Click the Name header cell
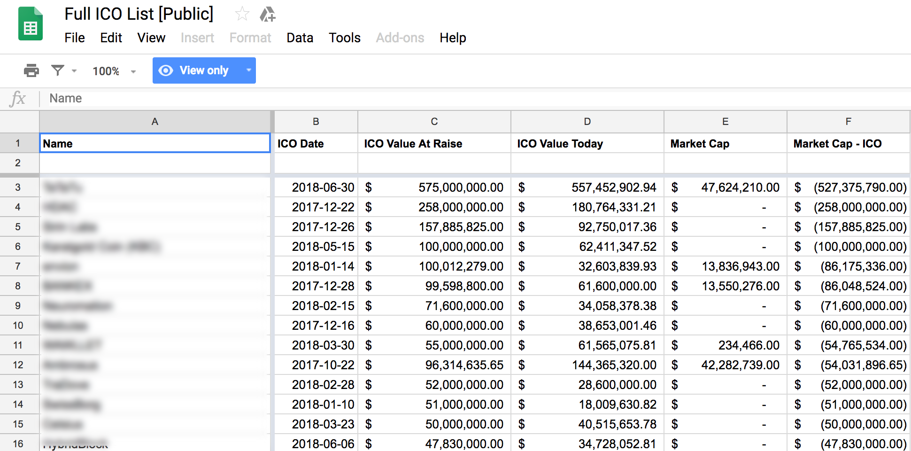Viewport: 911px width, 451px height. [x=155, y=143]
